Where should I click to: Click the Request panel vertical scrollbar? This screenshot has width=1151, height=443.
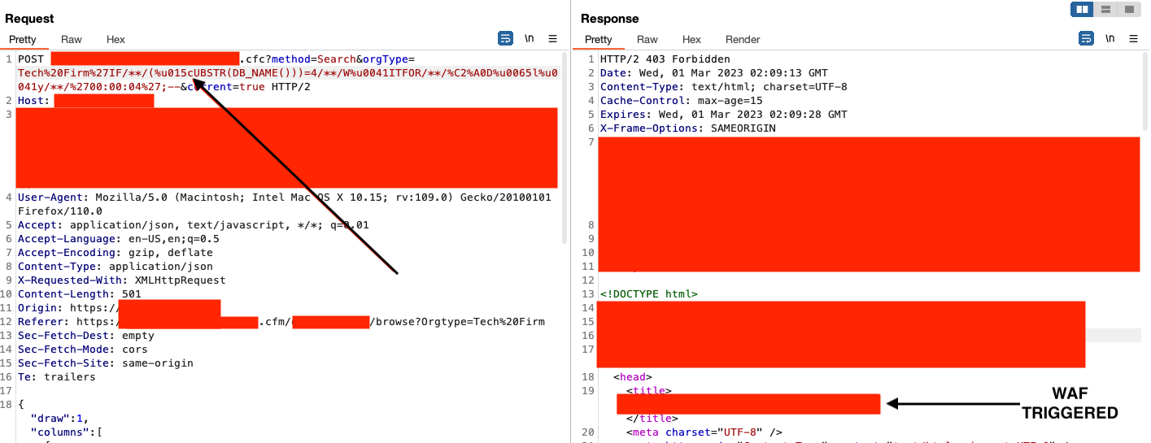[565, 146]
